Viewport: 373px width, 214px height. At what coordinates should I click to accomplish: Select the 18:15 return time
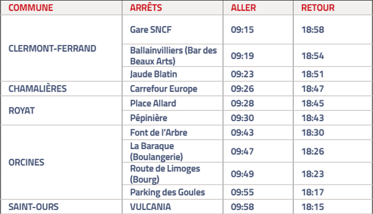313,207
